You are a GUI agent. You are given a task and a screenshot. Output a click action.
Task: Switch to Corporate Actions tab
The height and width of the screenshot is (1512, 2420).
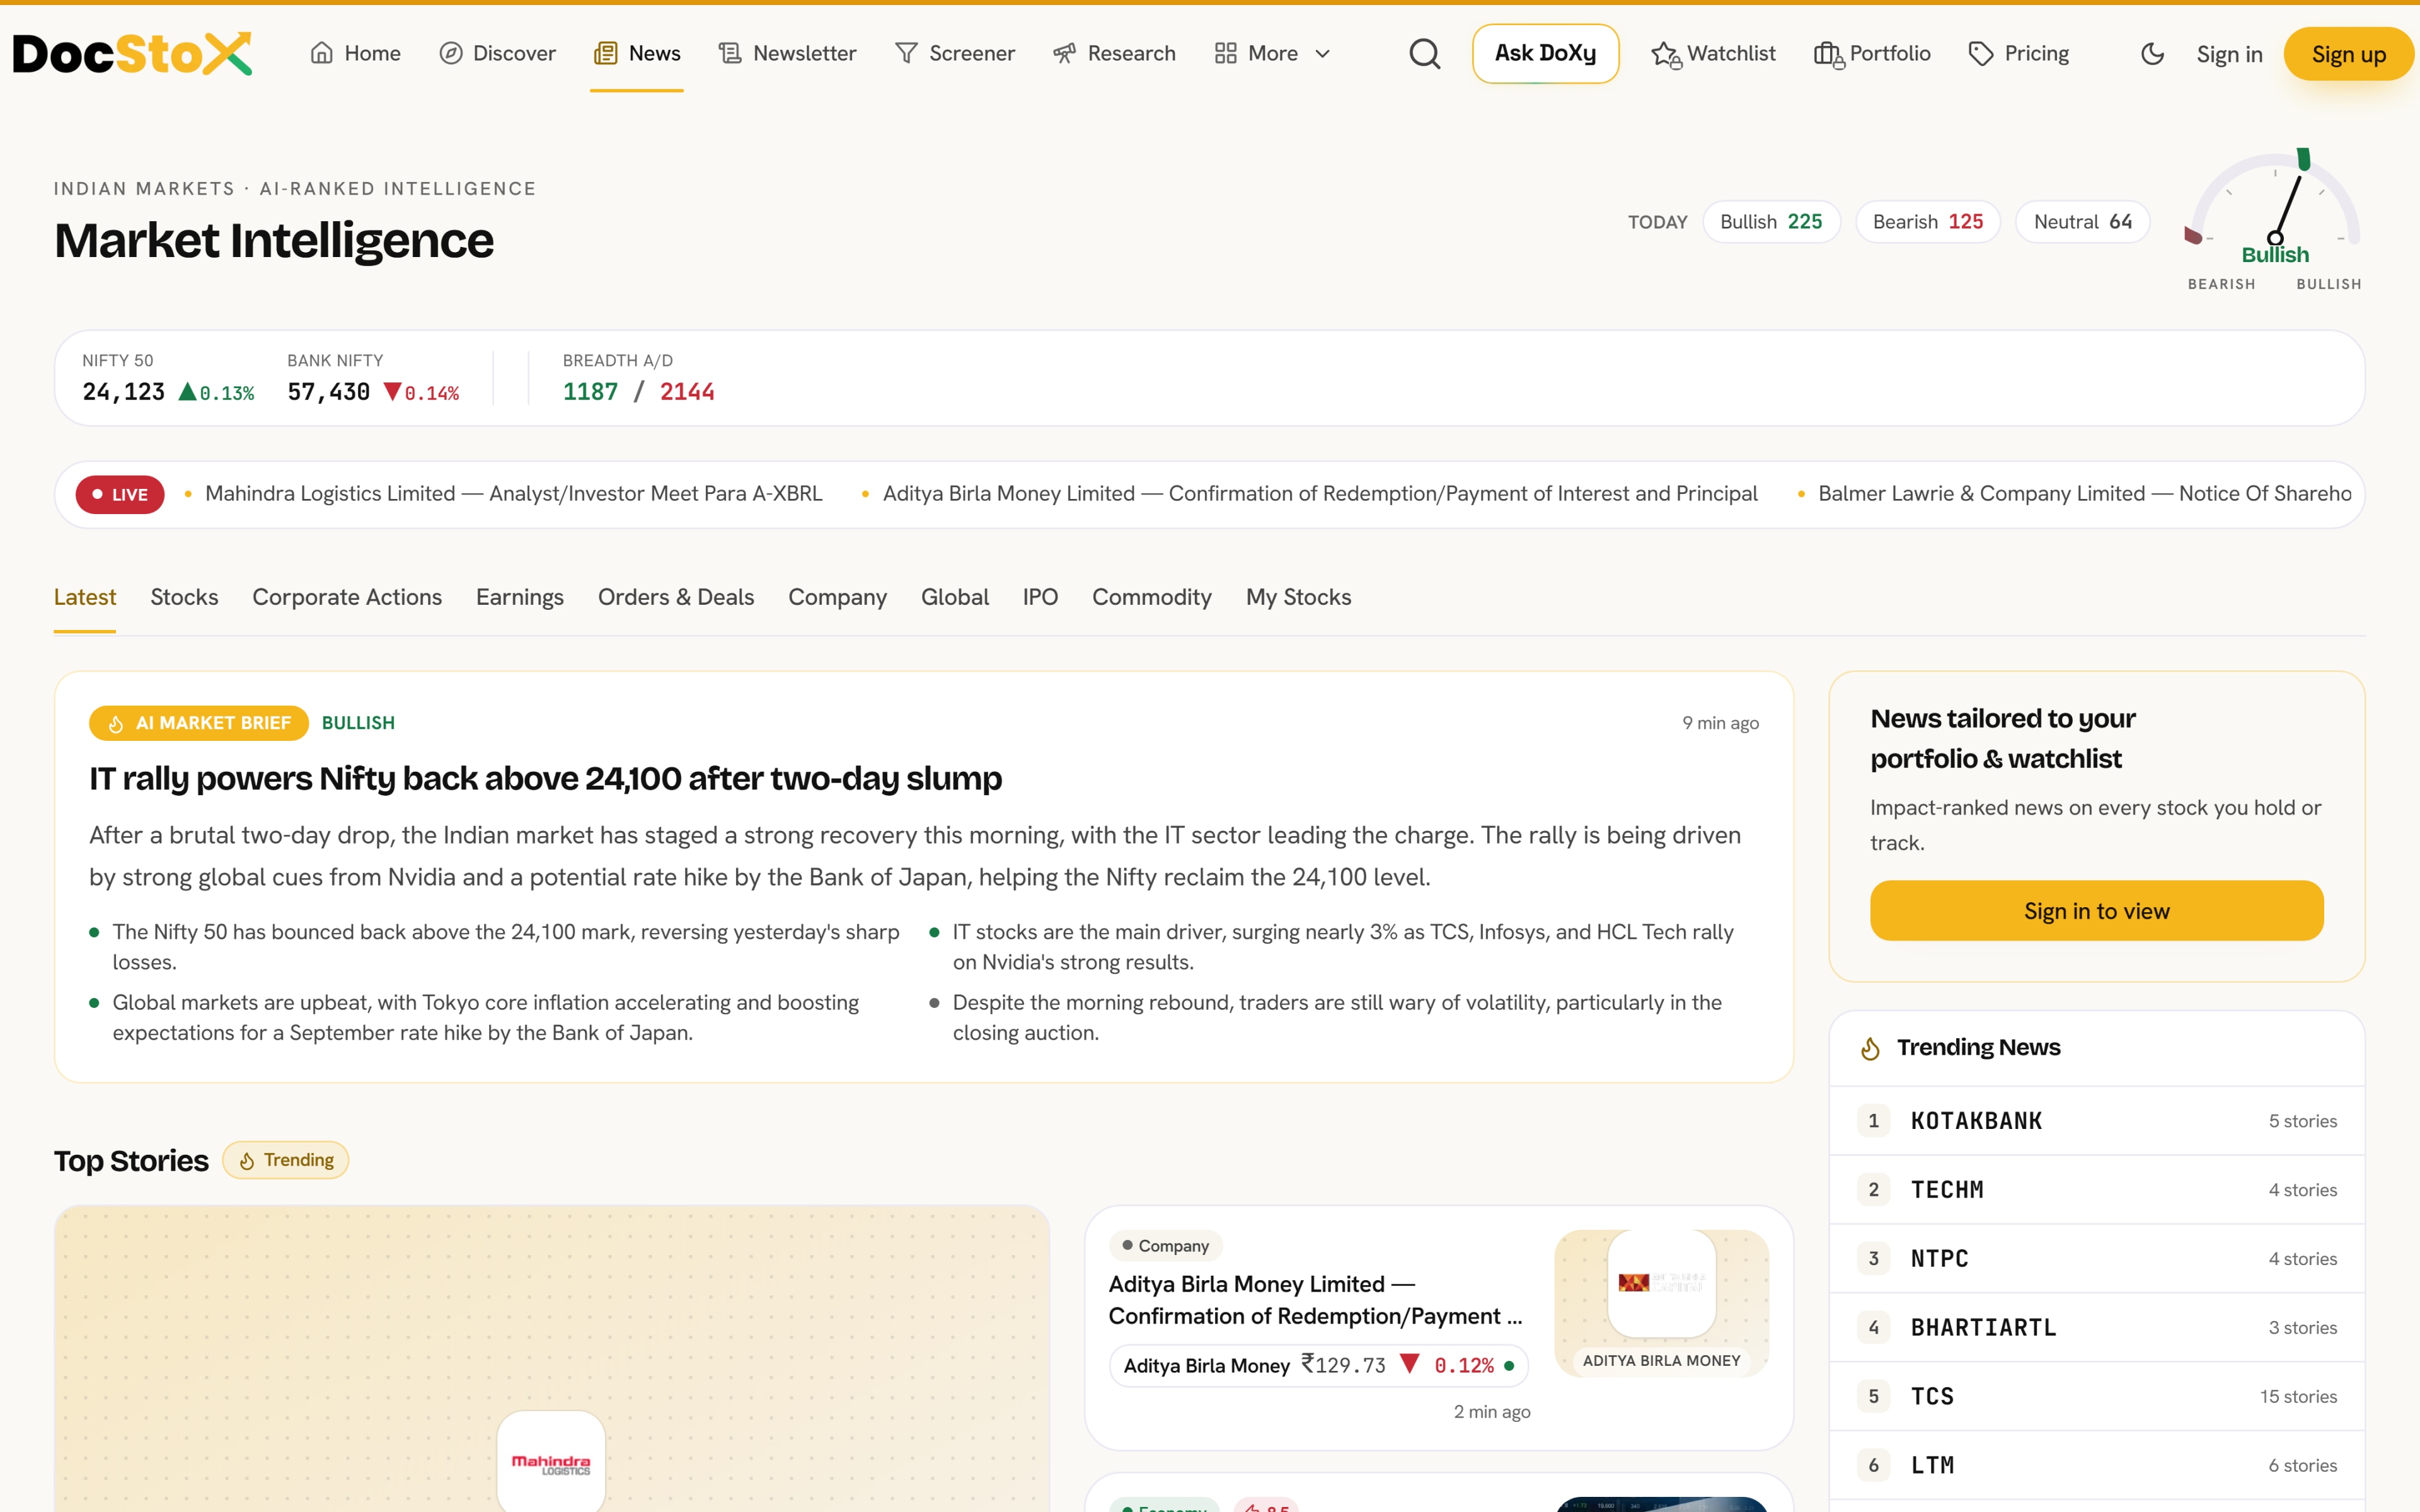click(x=347, y=597)
